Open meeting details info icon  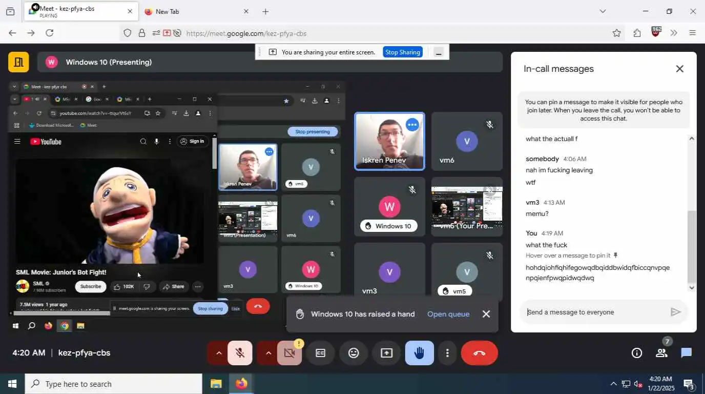(637, 353)
